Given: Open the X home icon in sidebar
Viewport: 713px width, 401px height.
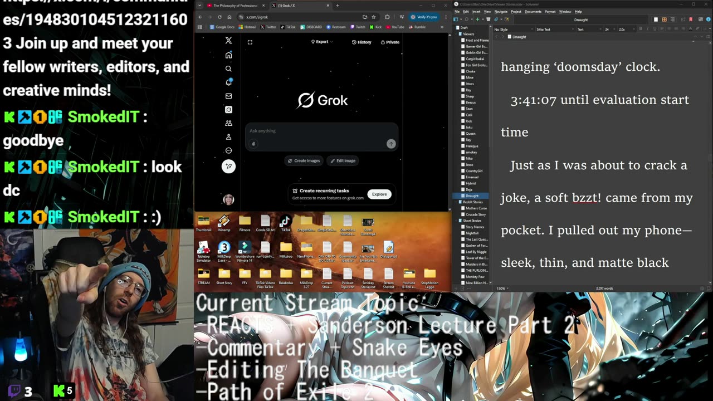Looking at the screenshot, I should tap(228, 55).
